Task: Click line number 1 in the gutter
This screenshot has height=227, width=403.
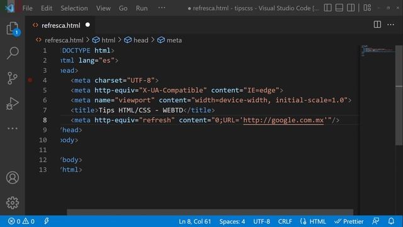Action: [45, 50]
